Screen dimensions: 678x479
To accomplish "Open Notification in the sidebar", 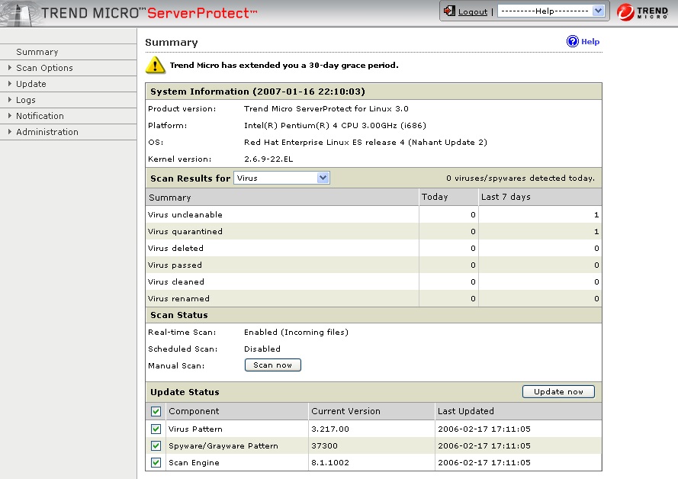I will [40, 116].
